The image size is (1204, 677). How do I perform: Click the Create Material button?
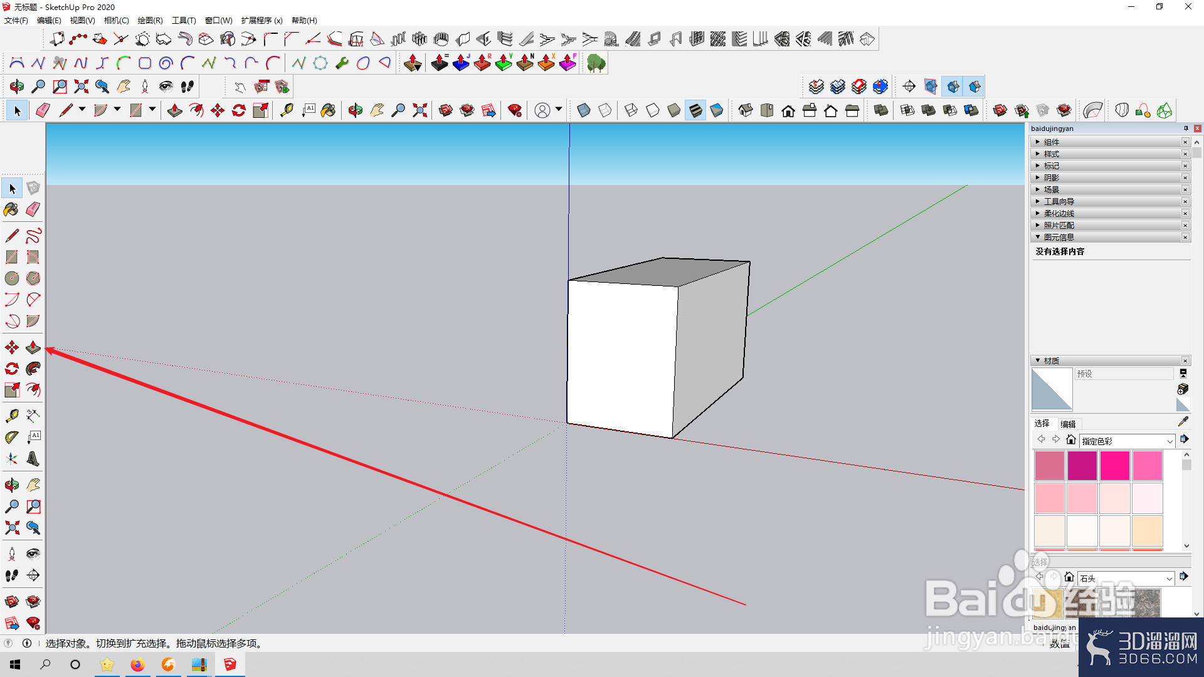click(x=1183, y=389)
